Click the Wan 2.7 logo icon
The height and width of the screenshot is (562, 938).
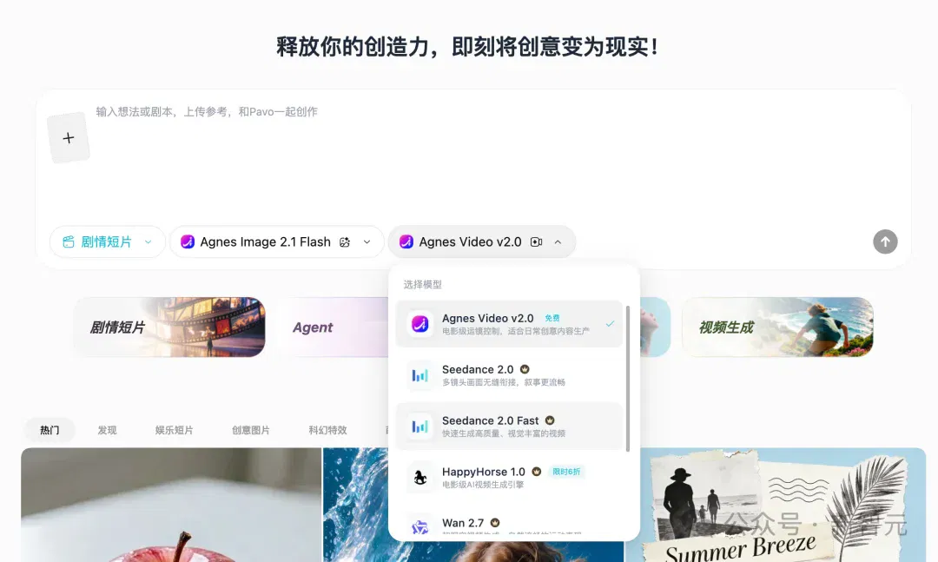[420, 527]
